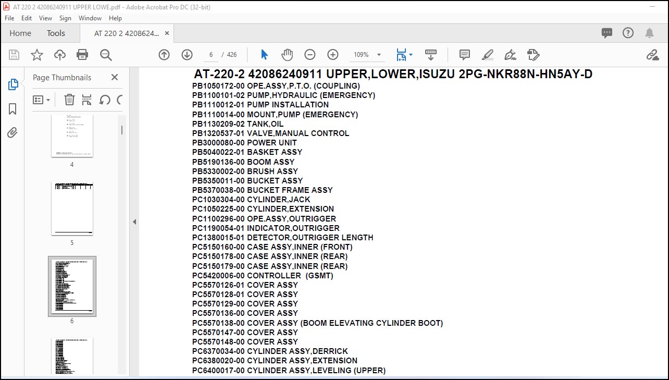Screen dimensions: 669x380
Task: Open comments chat bubble icon
Action: (607, 33)
